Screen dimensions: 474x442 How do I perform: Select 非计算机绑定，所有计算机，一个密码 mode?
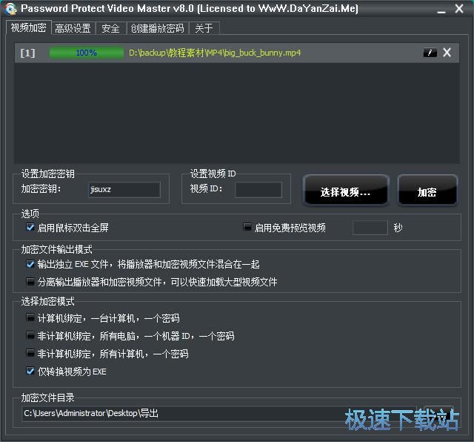30,353
